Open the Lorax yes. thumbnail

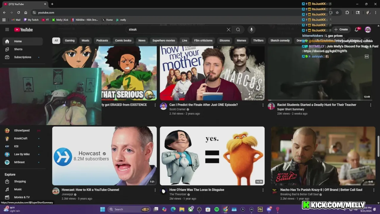pos(212,156)
